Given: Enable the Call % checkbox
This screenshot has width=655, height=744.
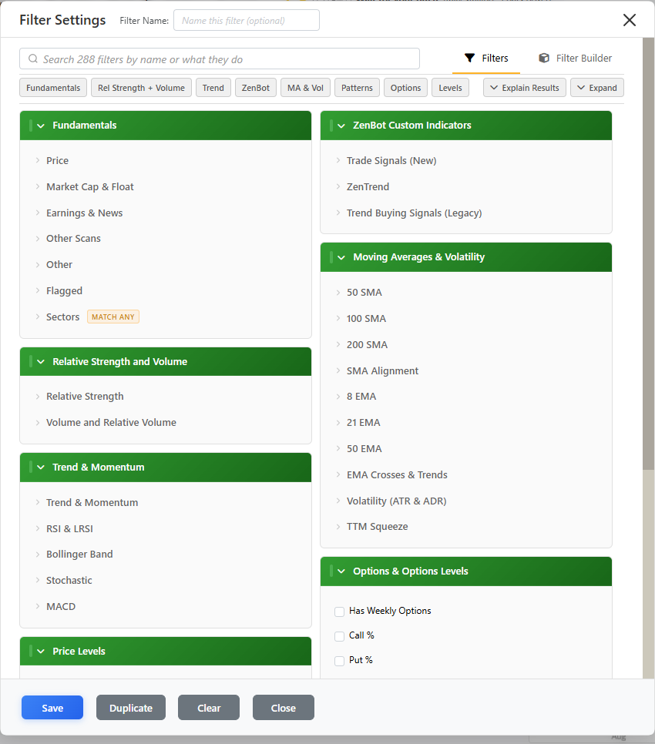Looking at the screenshot, I should point(339,636).
